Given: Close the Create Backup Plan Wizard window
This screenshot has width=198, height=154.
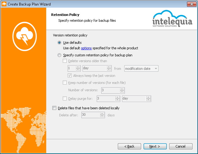Looking at the screenshot, I should point(192,4).
